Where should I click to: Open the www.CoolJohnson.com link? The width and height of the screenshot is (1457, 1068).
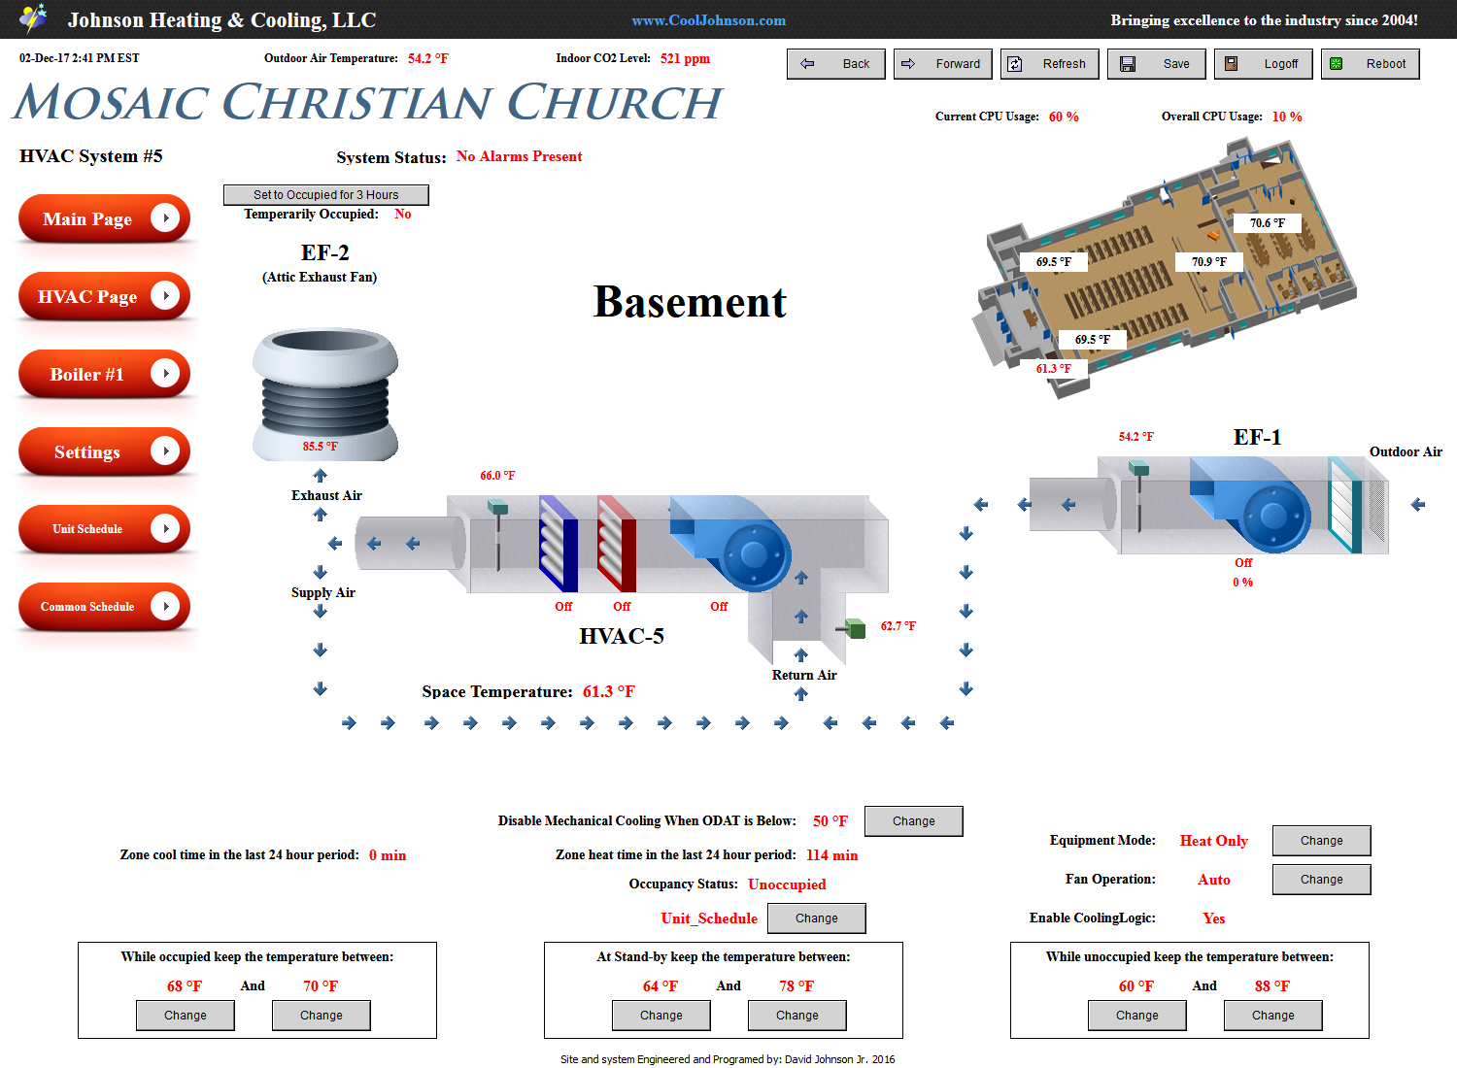(708, 20)
